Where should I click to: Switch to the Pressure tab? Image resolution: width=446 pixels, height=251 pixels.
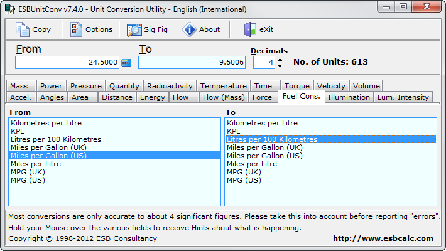coord(86,86)
